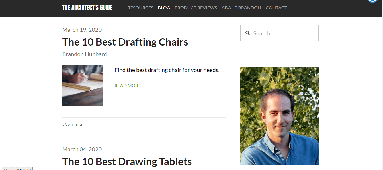Click the status bar URL preview
This screenshot has width=383, height=170.
17,169
